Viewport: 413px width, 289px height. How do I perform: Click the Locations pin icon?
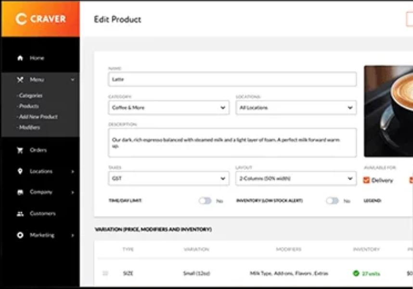pyautogui.click(x=20, y=171)
